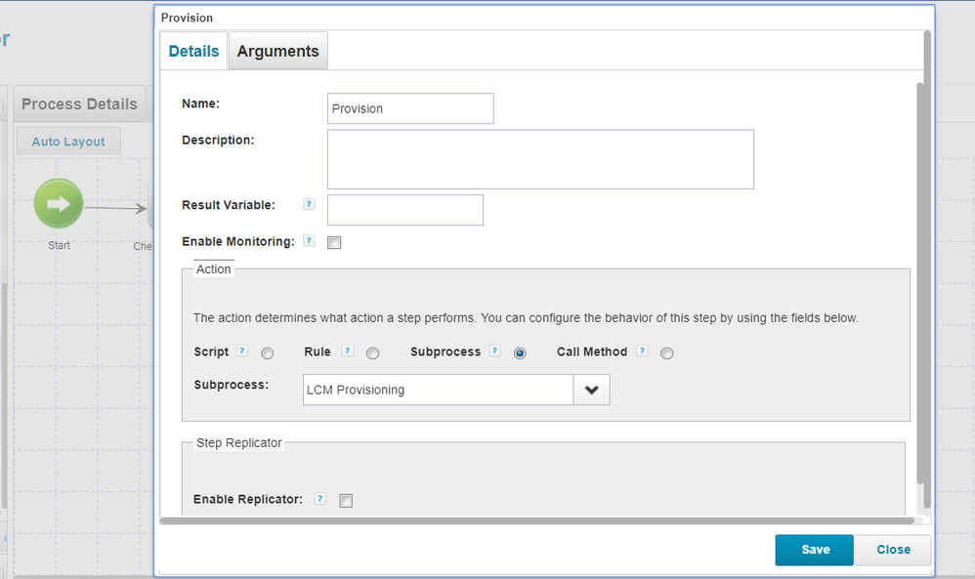Click the green Start node icon
975x579 pixels.
59,204
